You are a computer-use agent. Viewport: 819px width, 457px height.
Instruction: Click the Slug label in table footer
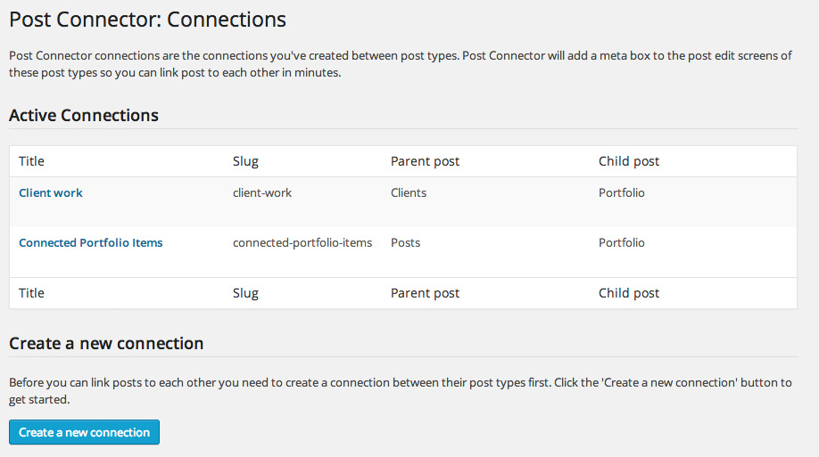click(245, 293)
